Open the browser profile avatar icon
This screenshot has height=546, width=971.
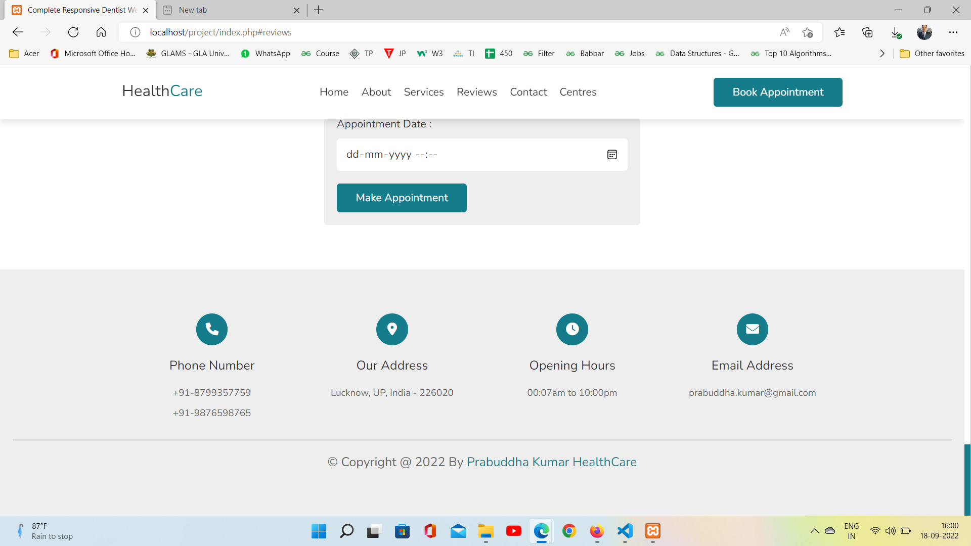point(925,32)
